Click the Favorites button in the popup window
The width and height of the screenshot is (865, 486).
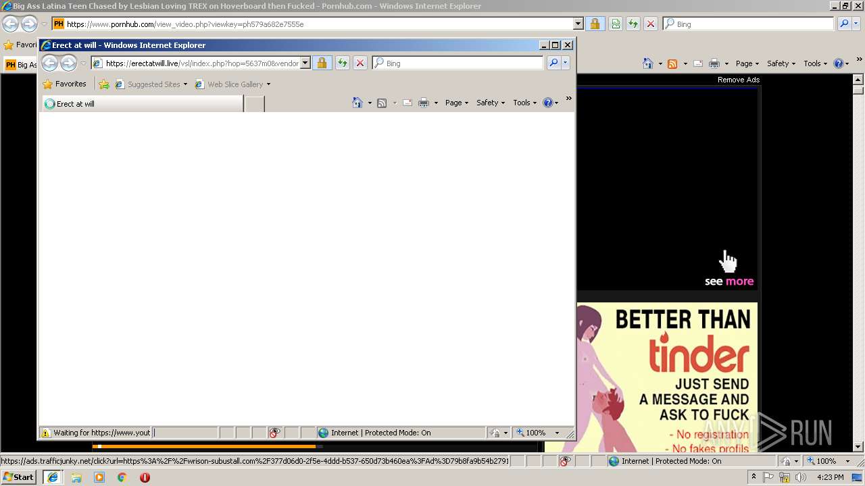(x=64, y=84)
